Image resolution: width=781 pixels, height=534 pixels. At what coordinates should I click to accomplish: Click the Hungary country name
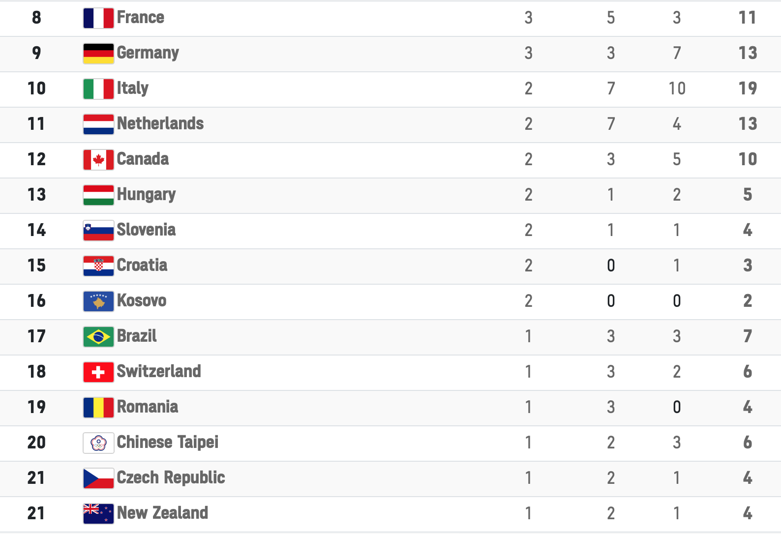146,195
